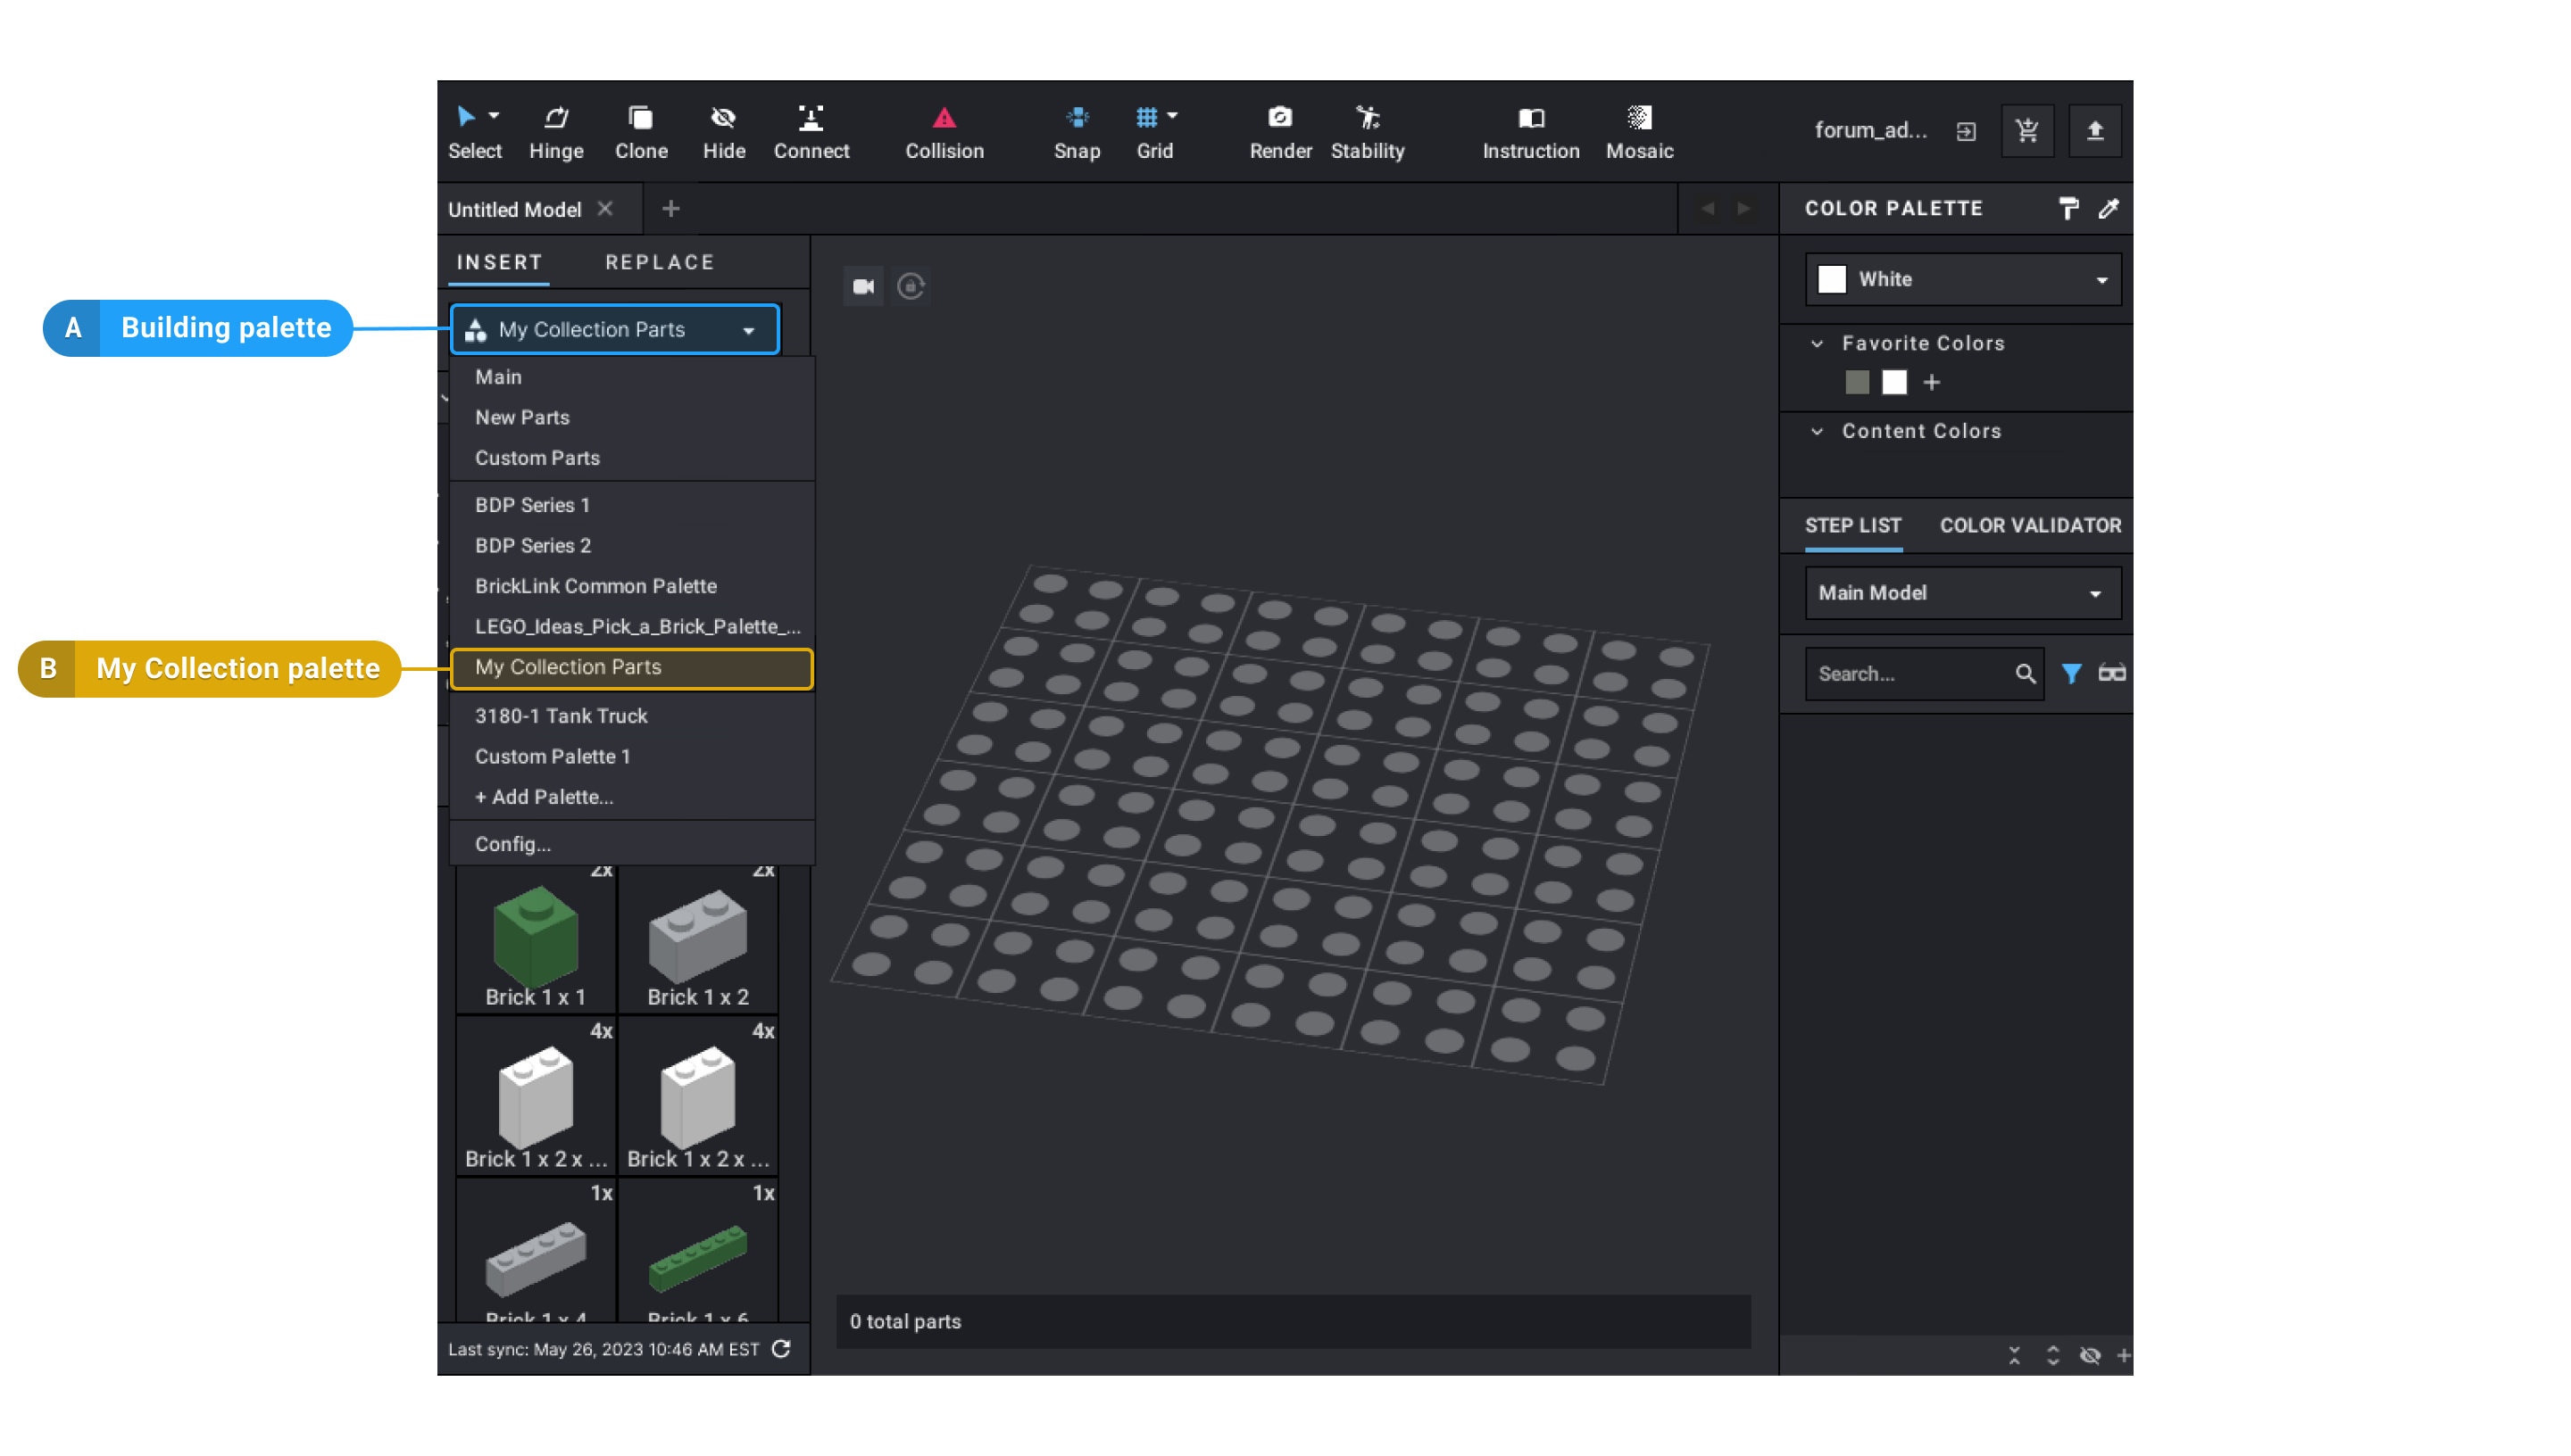Click + Add Palette... option
This screenshot has width=2571, height=1456.
pos(543,797)
